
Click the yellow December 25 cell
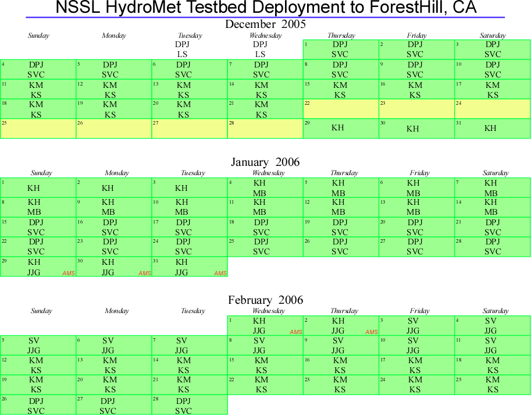38,129
